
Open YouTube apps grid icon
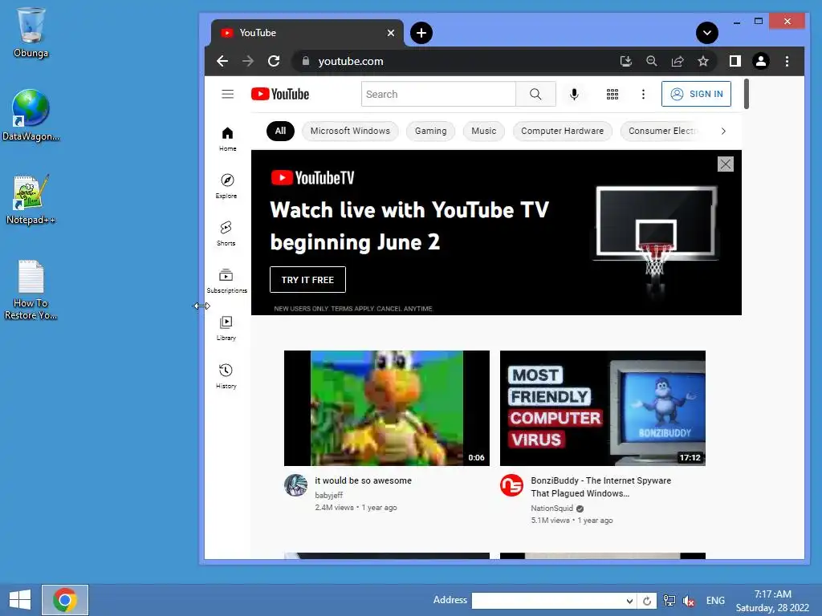(x=612, y=95)
